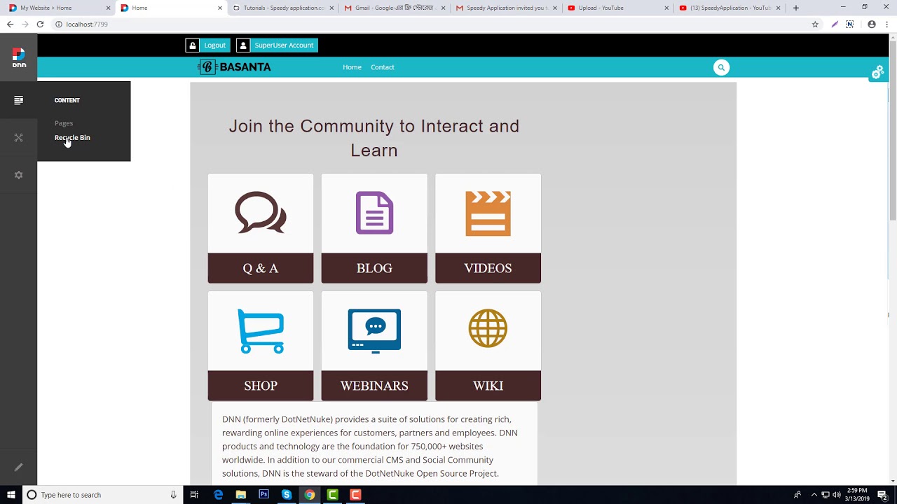The width and height of the screenshot is (897, 504).
Task: Switch to Upload - YouTube browser tab
Action: 617,8
